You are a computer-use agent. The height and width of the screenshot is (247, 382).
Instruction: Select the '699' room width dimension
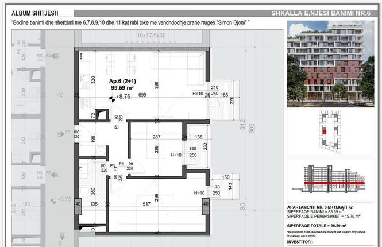[142, 95]
